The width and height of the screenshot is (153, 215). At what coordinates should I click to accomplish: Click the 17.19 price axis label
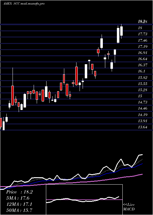(143, 47)
